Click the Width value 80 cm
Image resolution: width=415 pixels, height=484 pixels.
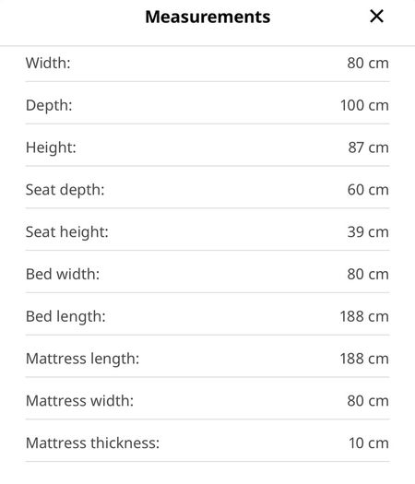tap(368, 63)
